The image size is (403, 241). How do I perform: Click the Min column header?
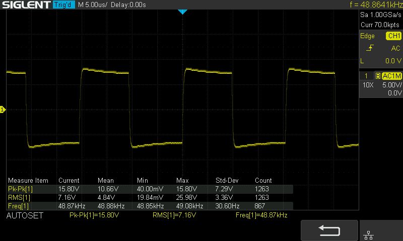(143, 180)
